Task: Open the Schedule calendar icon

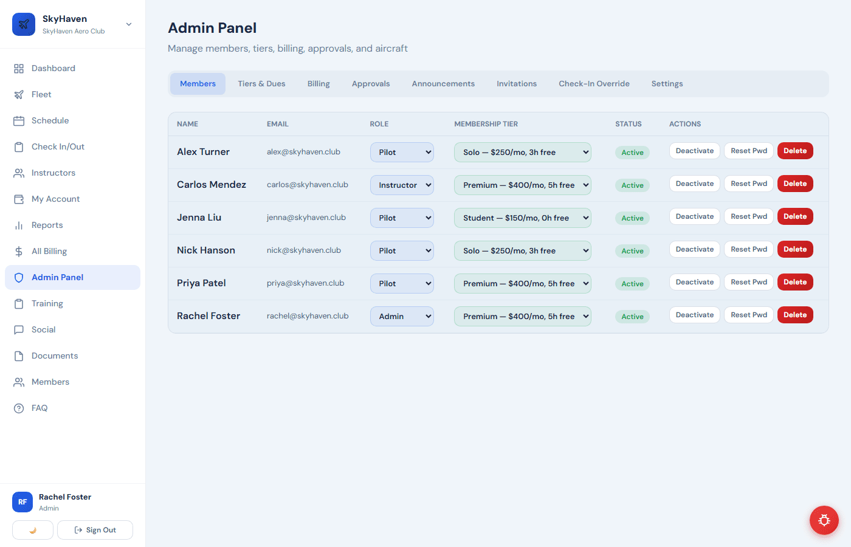Action: (19, 120)
